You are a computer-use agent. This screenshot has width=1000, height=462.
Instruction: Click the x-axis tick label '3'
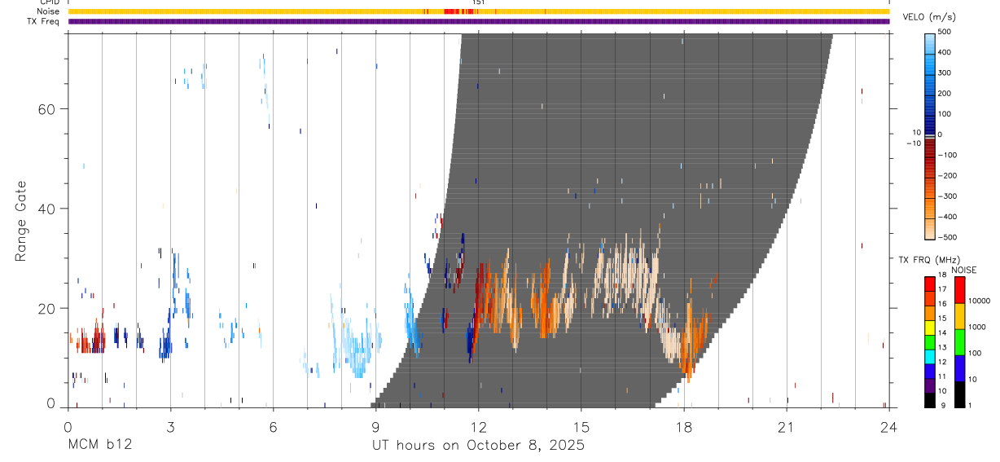(x=170, y=426)
